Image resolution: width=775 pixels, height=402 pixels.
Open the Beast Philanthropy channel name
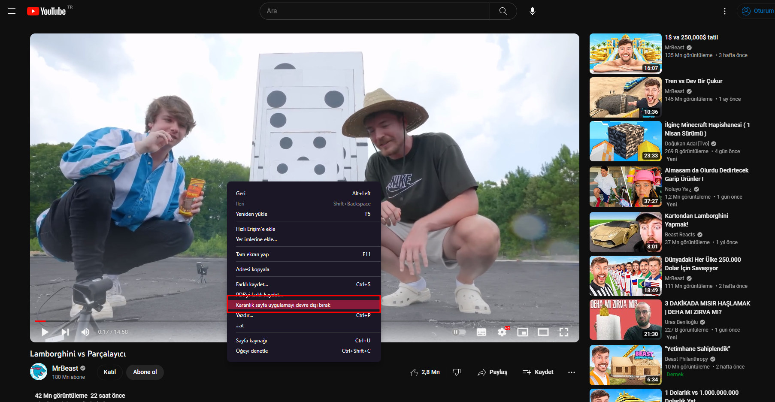tap(686, 359)
